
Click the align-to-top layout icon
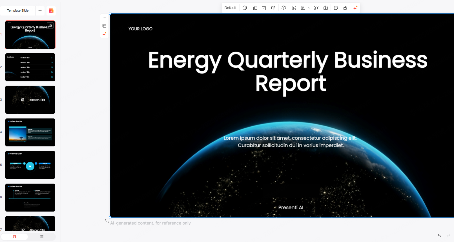pos(255,8)
